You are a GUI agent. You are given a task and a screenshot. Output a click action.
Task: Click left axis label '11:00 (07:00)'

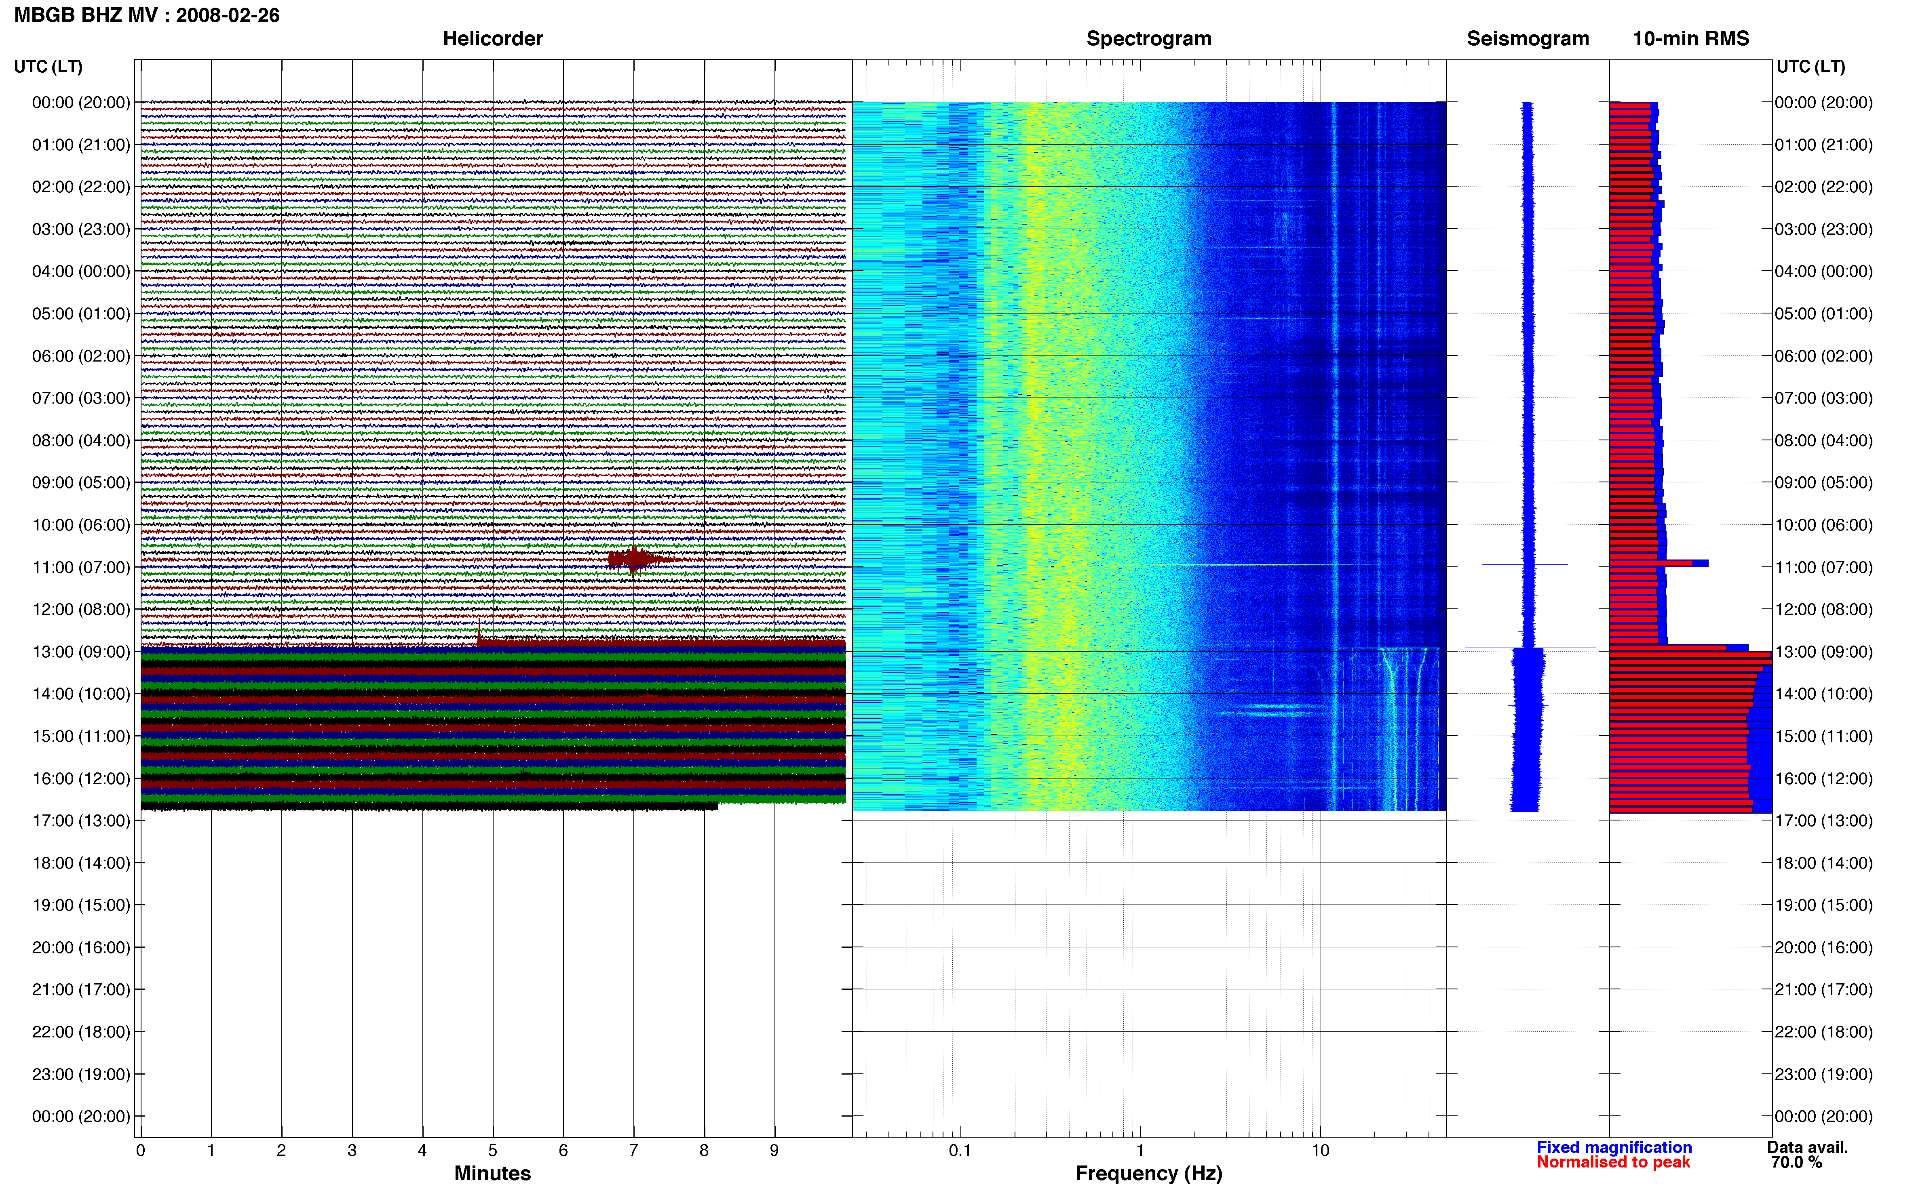(81, 567)
